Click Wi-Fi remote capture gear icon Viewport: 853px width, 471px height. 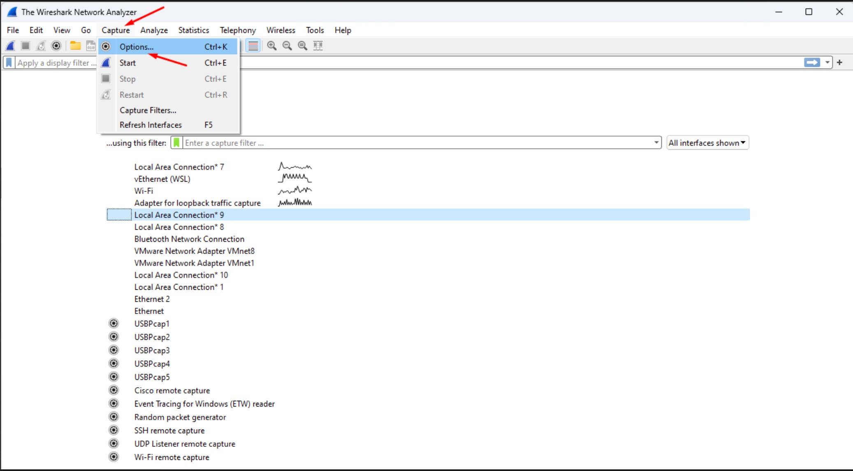[x=114, y=457]
